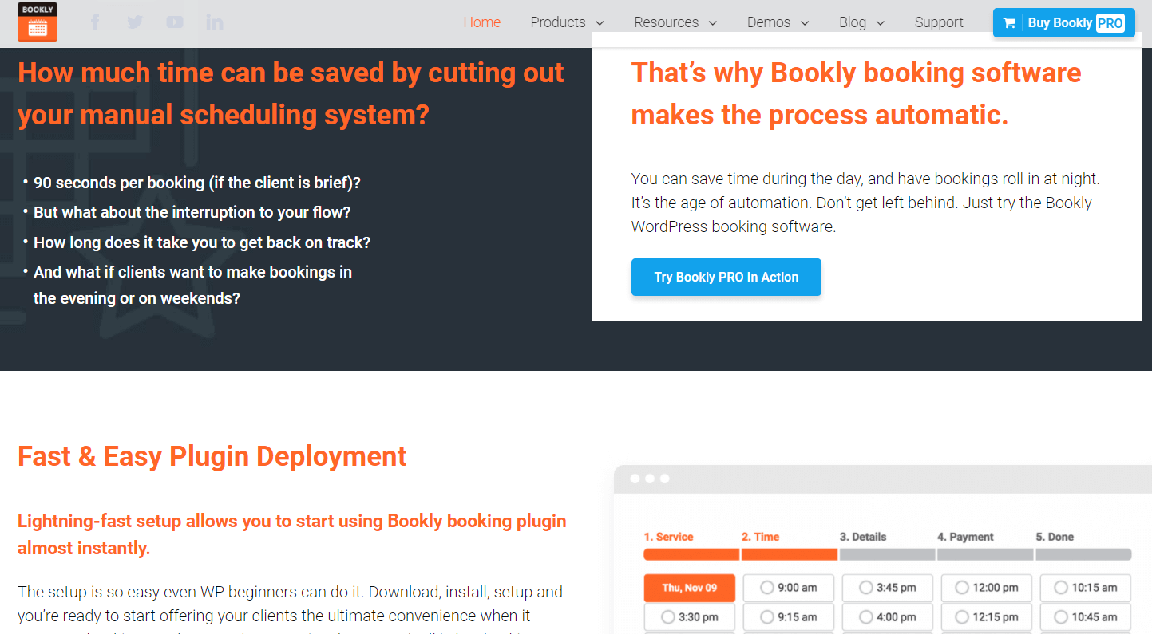Click the 4. Payment step tab
The height and width of the screenshot is (634, 1152).
coord(965,537)
